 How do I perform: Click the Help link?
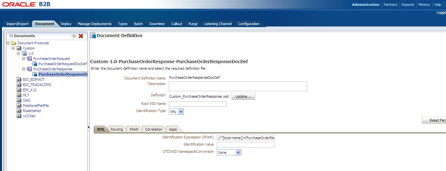(x=438, y=5)
